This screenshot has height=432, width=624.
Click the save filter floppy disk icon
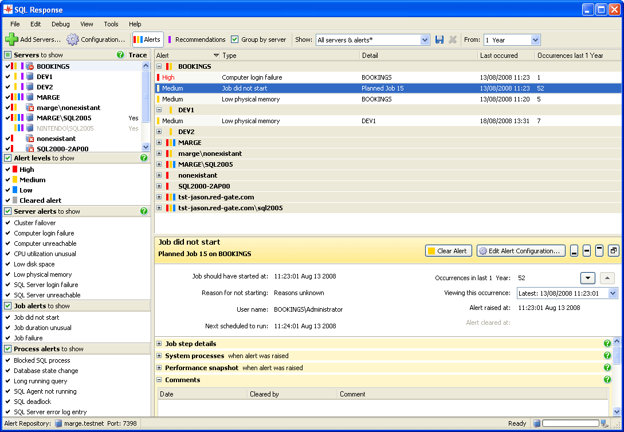[439, 40]
